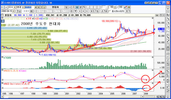Screen dimensions: 171x100
Task: Toggle the 월 monthly period button
Action: [x=77, y=7]
